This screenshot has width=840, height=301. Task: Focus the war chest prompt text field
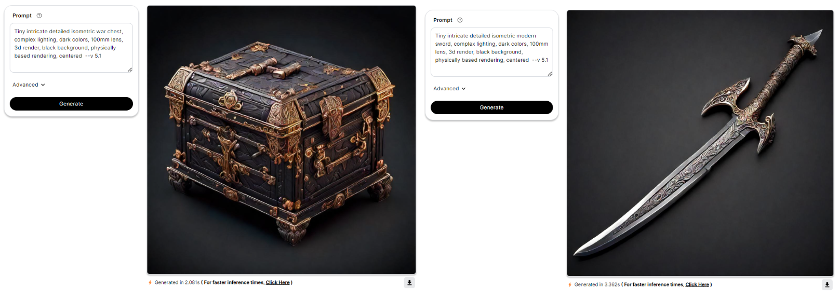[71, 48]
